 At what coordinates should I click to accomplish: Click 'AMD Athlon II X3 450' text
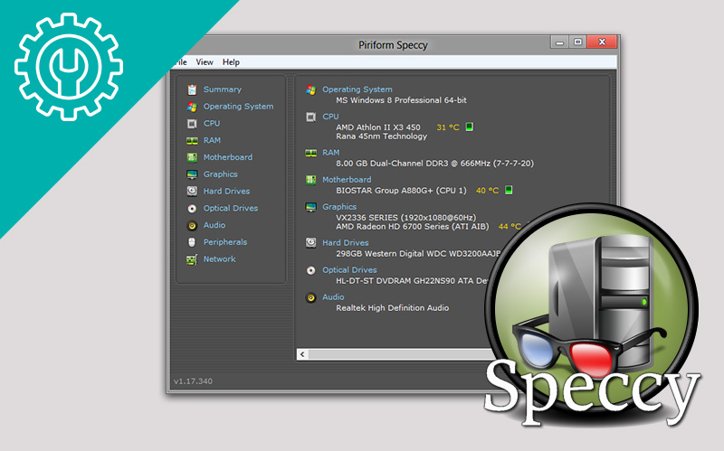tap(378, 127)
